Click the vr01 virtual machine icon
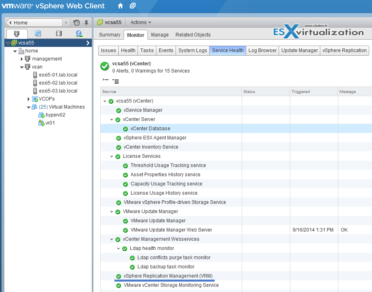The image size is (372, 292). pos(42,123)
